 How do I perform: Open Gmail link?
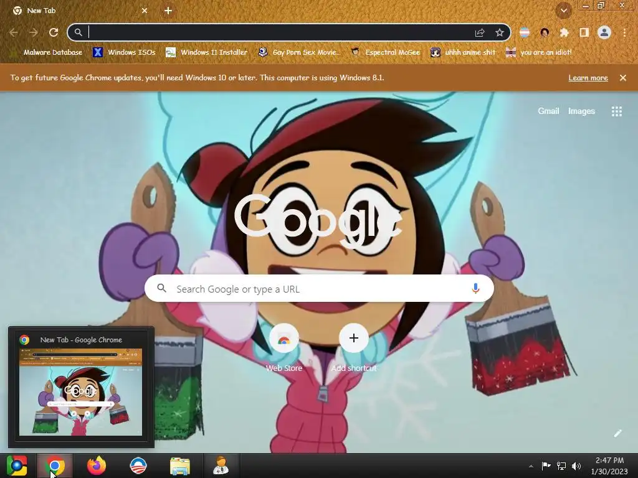tap(548, 111)
